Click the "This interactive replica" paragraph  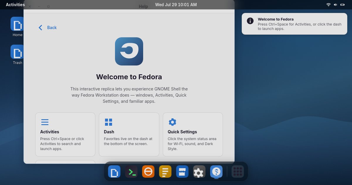click(129, 95)
